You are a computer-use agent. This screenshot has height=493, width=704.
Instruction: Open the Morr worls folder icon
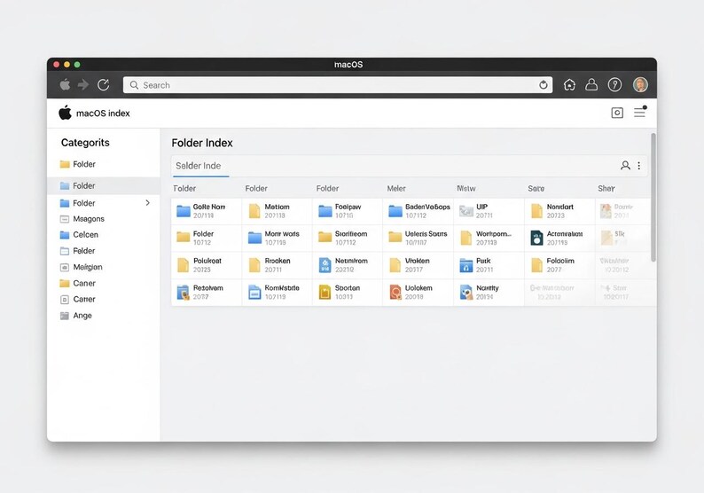(254, 238)
